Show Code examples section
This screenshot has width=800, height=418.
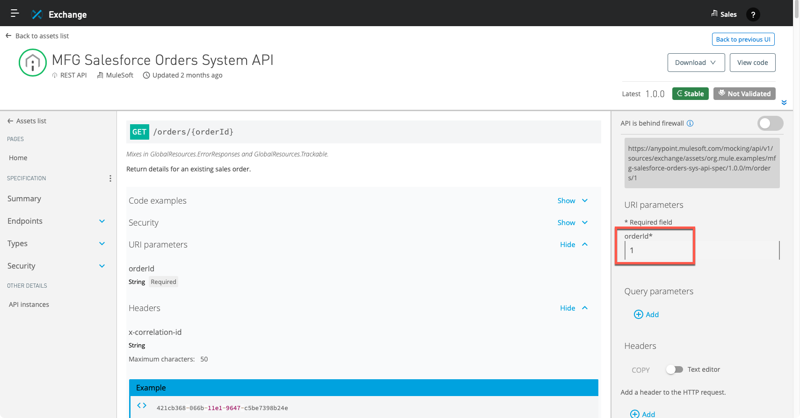pos(572,201)
